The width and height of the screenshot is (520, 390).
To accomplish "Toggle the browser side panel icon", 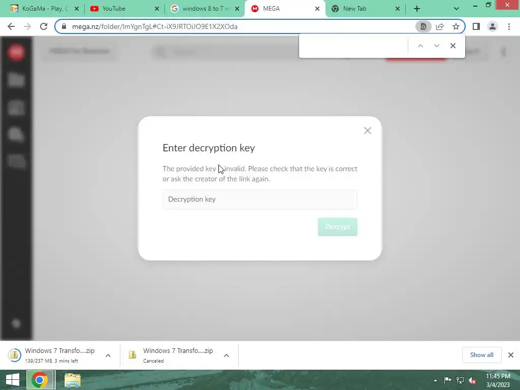I will [476, 26].
